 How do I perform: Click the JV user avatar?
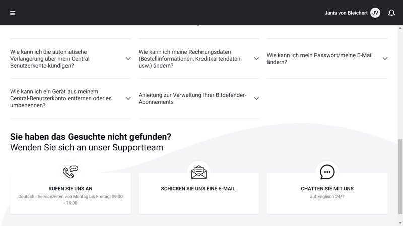[375, 13]
